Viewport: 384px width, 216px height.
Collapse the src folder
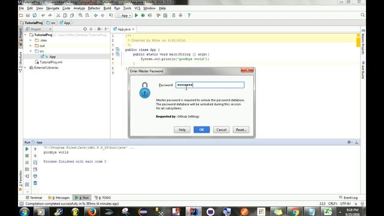tap(31, 51)
